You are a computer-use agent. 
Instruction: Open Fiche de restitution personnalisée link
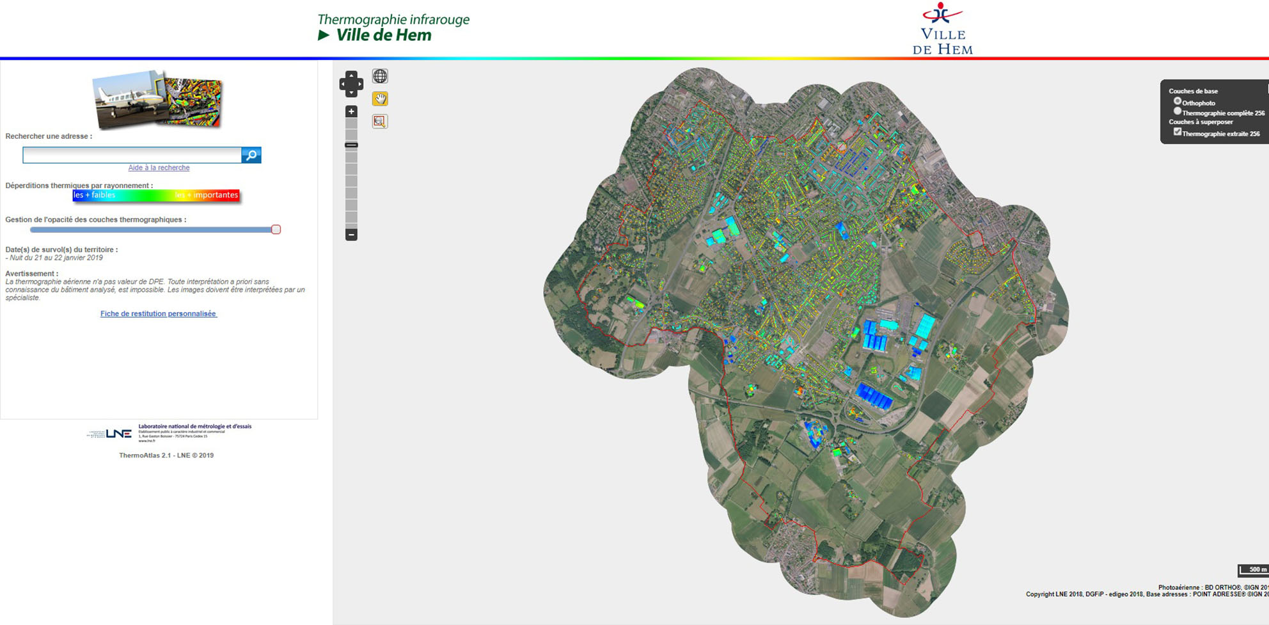[x=159, y=313]
